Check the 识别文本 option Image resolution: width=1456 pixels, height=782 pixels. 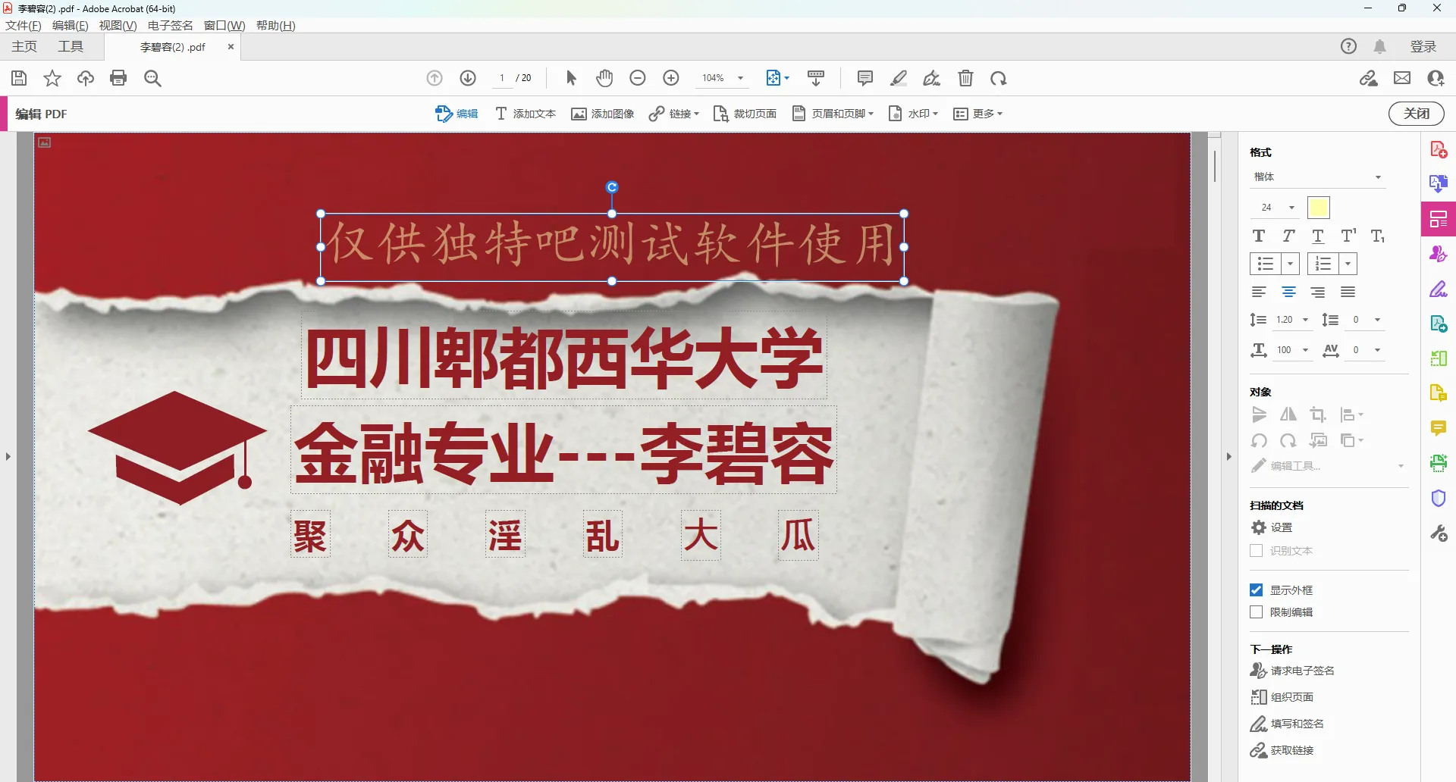[x=1257, y=551]
